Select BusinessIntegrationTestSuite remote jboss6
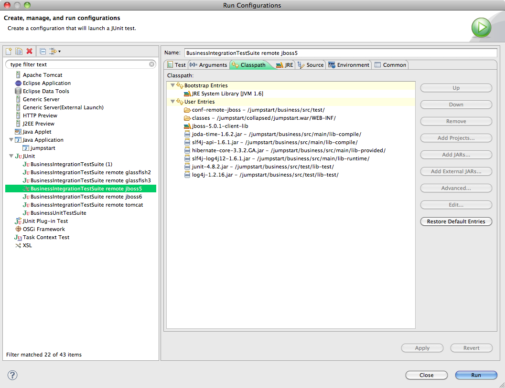This screenshot has width=505, height=388. pyautogui.click(x=86, y=197)
